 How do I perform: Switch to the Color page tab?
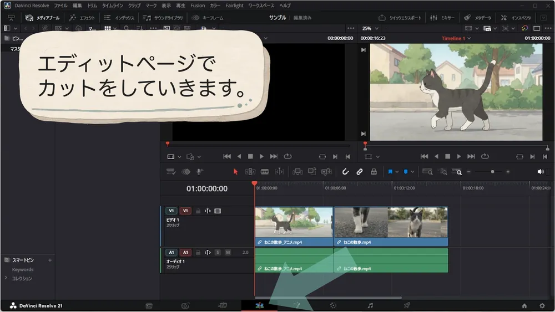point(333,306)
